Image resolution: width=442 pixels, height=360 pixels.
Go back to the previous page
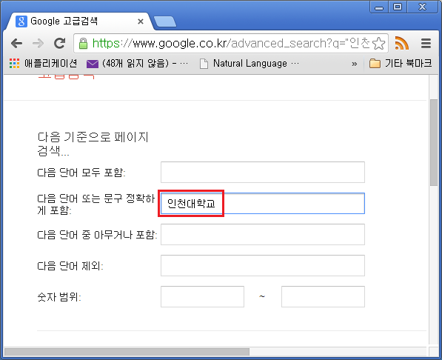(x=16, y=44)
